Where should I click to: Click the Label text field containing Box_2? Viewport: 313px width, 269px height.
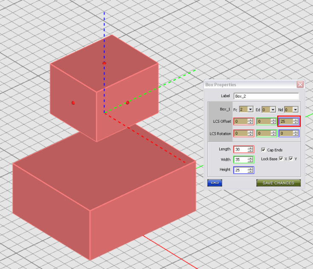[x=266, y=96]
